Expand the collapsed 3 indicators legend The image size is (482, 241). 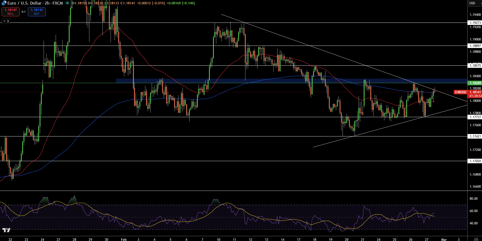pos(6,21)
